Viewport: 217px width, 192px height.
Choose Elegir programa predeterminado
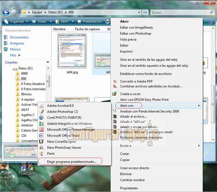72,162
